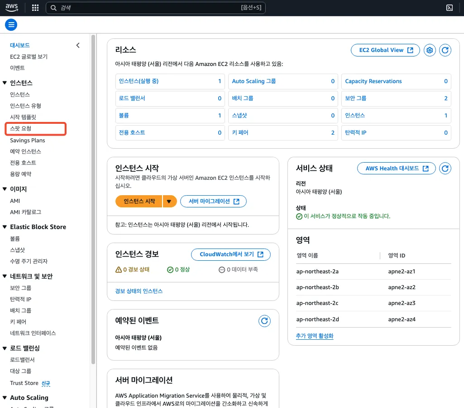
Task: Open 네트워크 인터페이스 in sidebar
Action: (x=33, y=333)
